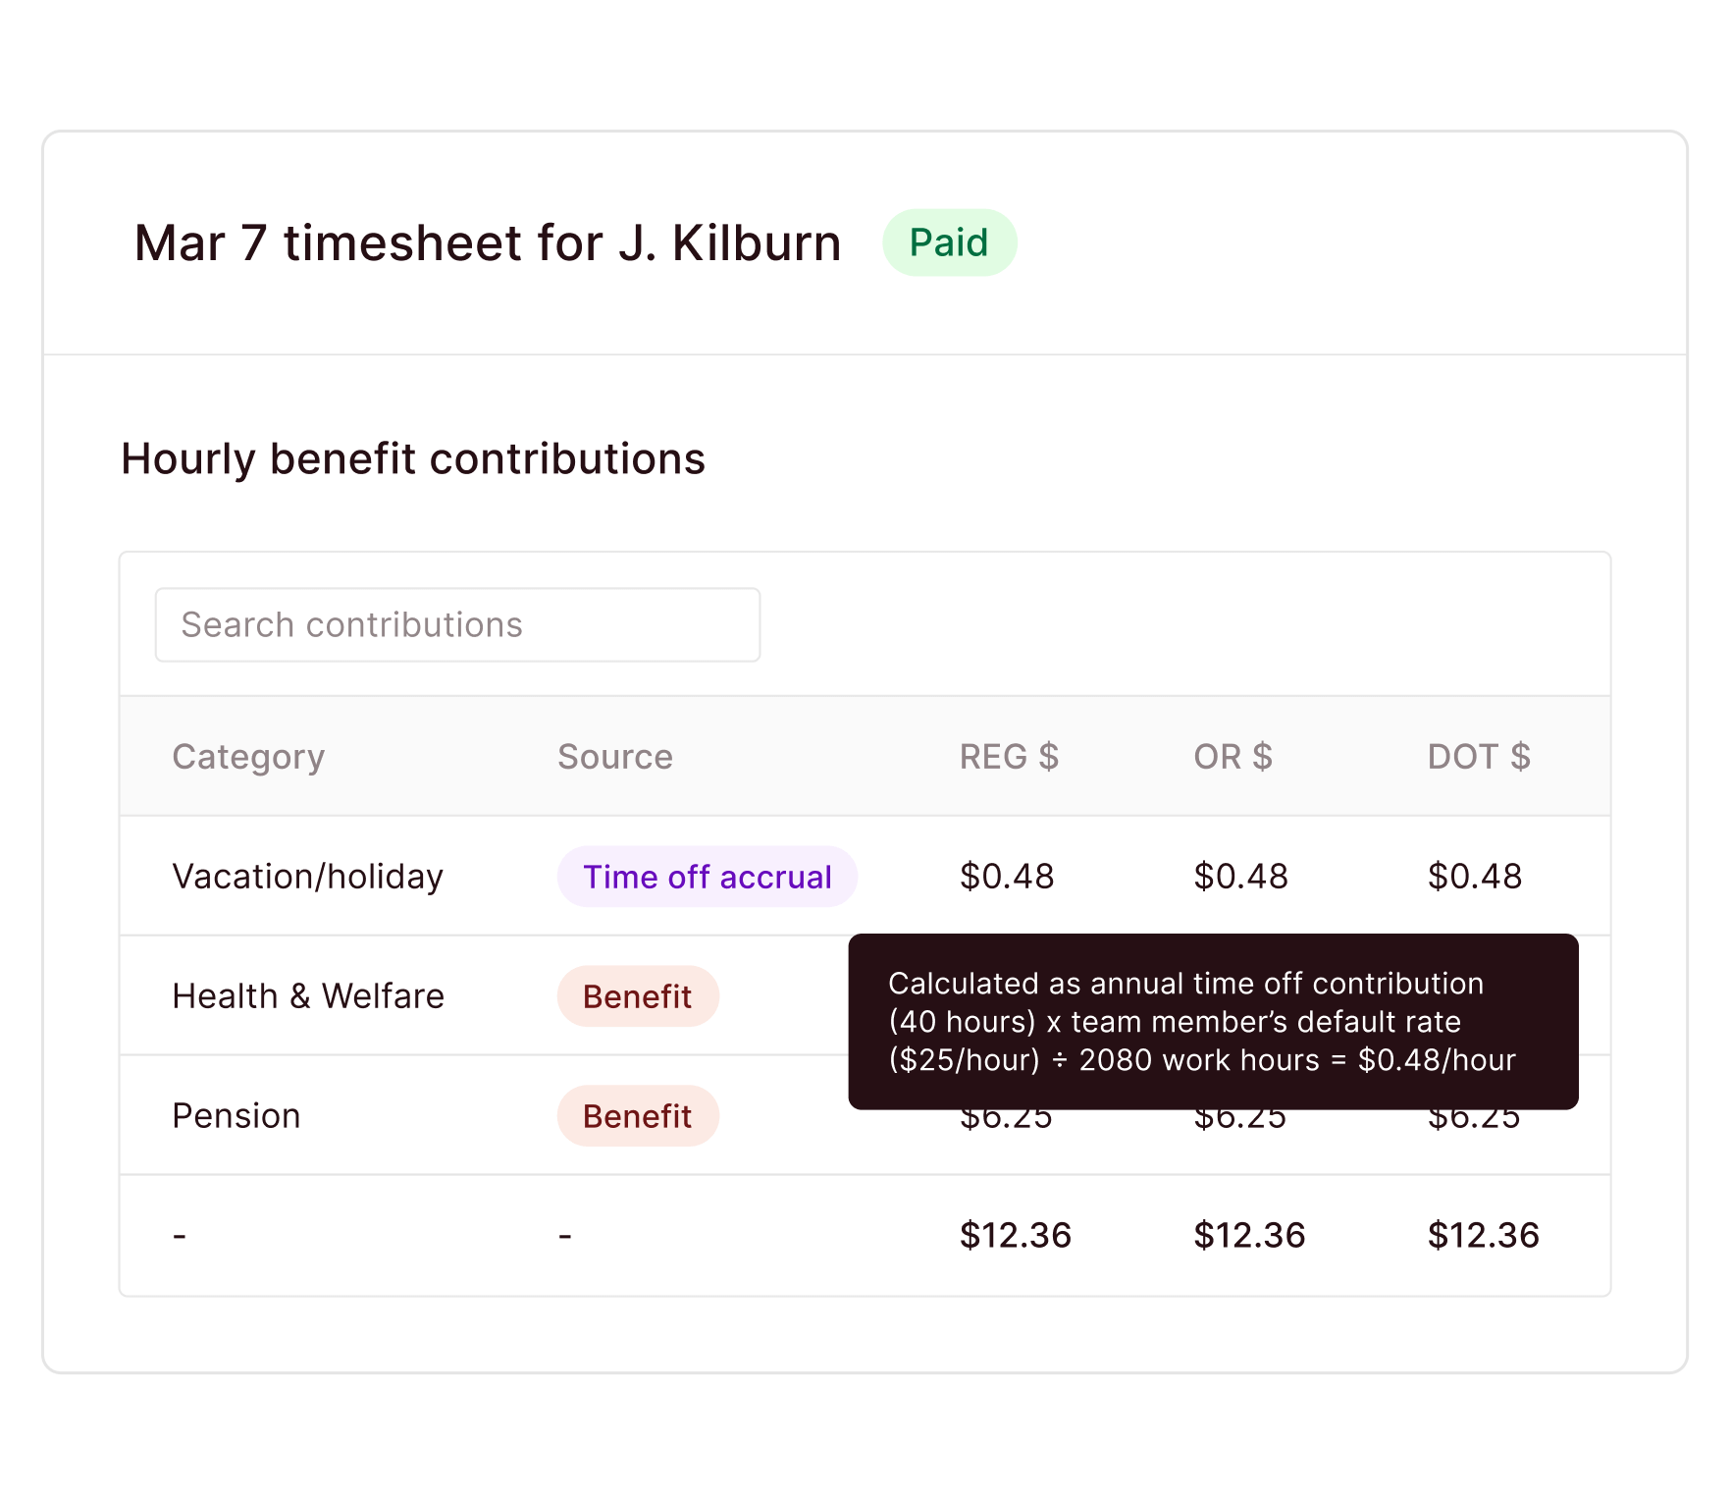The width and height of the screenshot is (1731, 1499).
Task: Sort by the Category column header
Action: coord(248,756)
